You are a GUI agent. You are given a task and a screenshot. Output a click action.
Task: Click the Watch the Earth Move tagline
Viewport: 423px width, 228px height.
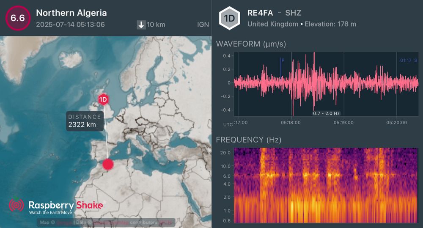click(x=50, y=213)
